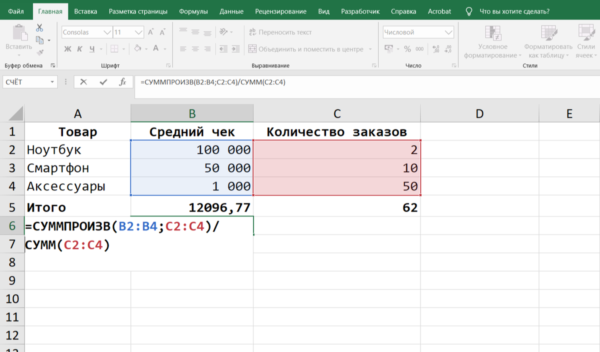Screen dimensions: 600x352
Task: Click the Copy icon in clipboard group
Action: point(40,40)
